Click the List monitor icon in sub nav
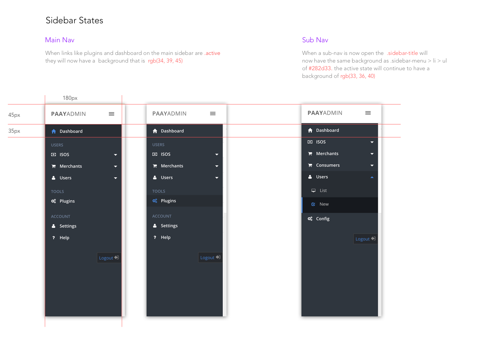This screenshot has width=491, height=339. (x=313, y=191)
